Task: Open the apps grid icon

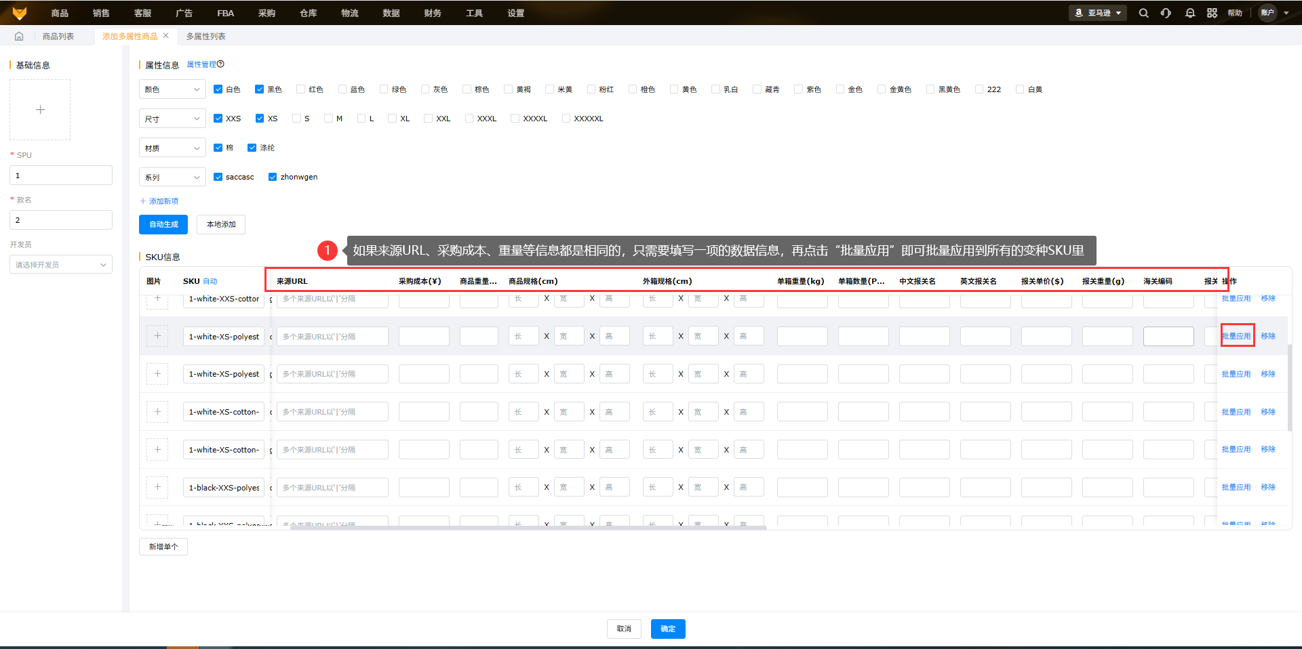Action: [1212, 13]
